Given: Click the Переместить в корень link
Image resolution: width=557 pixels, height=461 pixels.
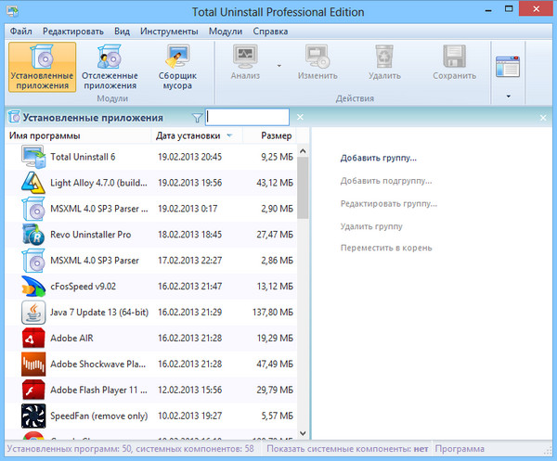Looking at the screenshot, I should pyautogui.click(x=386, y=248).
